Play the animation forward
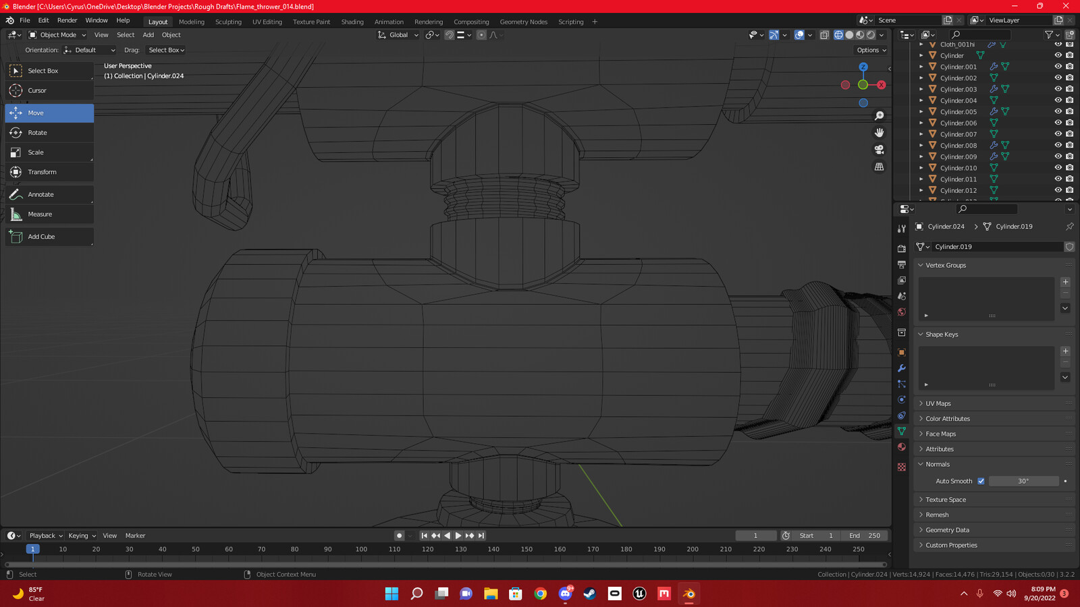The height and width of the screenshot is (607, 1080). coord(458,536)
